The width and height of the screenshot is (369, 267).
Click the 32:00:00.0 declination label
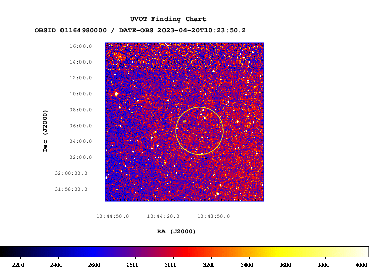(71, 173)
